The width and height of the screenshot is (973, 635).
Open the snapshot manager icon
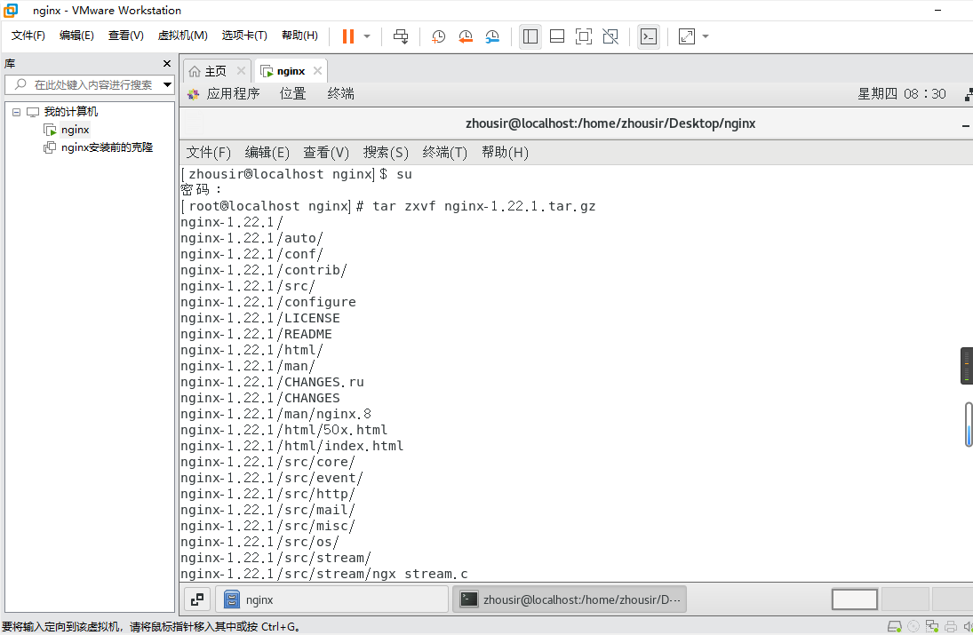(492, 36)
